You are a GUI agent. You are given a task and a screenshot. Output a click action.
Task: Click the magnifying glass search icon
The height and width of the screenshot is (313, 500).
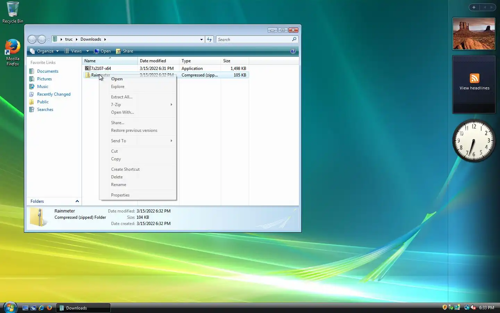click(294, 39)
